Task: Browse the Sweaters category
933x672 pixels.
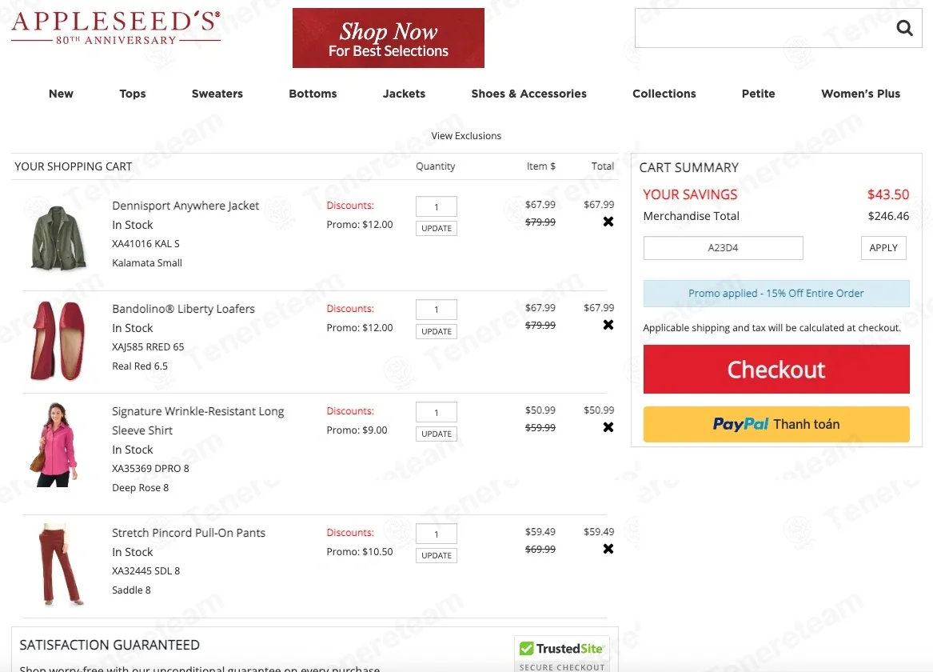Action: point(217,94)
